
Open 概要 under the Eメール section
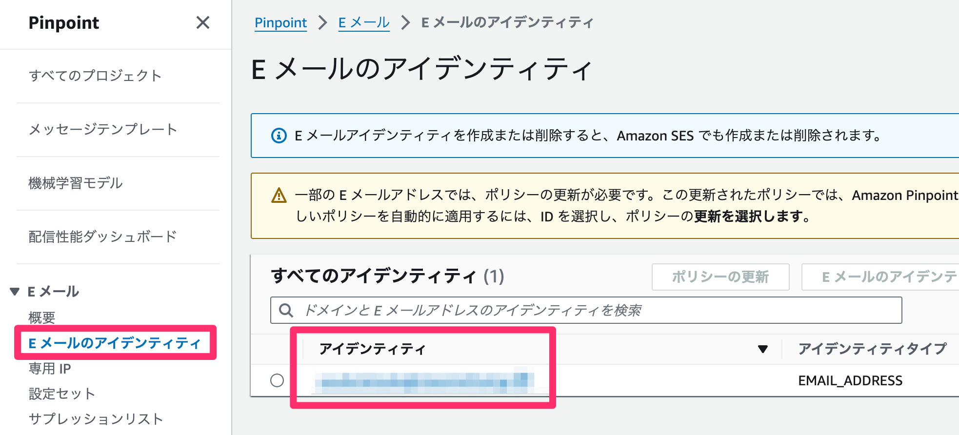(42, 317)
